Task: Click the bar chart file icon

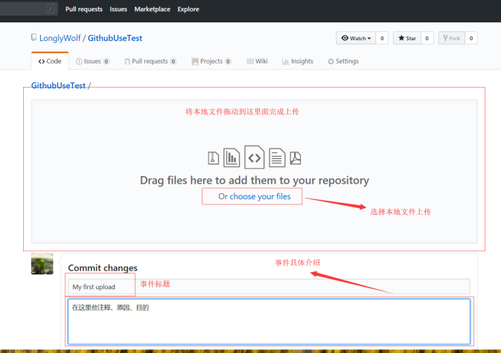Action: pos(232,157)
